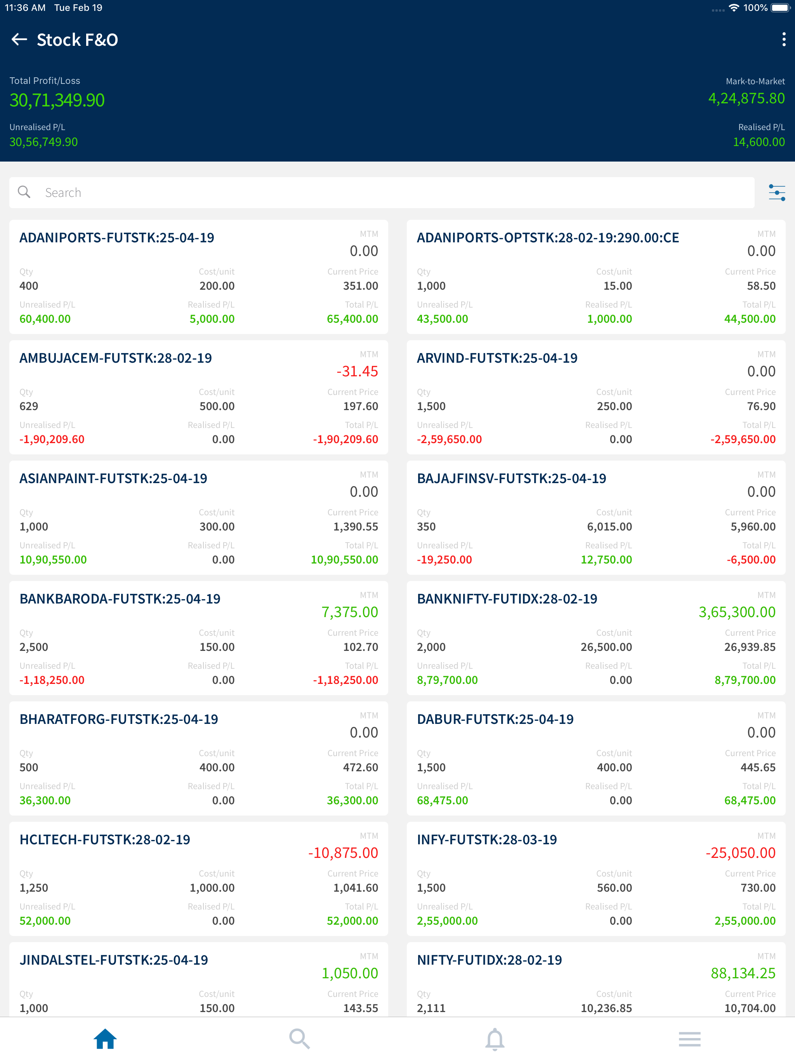Tap BHARATFORG current price 472.60

pyautogui.click(x=361, y=767)
